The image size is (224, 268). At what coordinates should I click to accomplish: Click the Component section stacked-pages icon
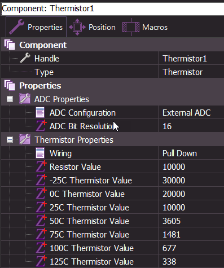pos(10,45)
